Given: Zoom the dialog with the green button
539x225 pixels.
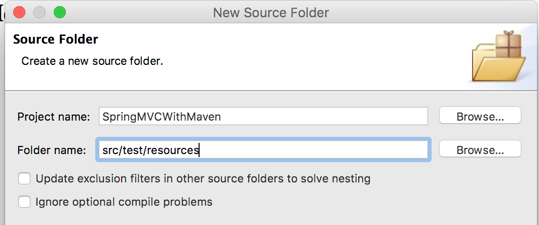Looking at the screenshot, I should tap(60, 13).
